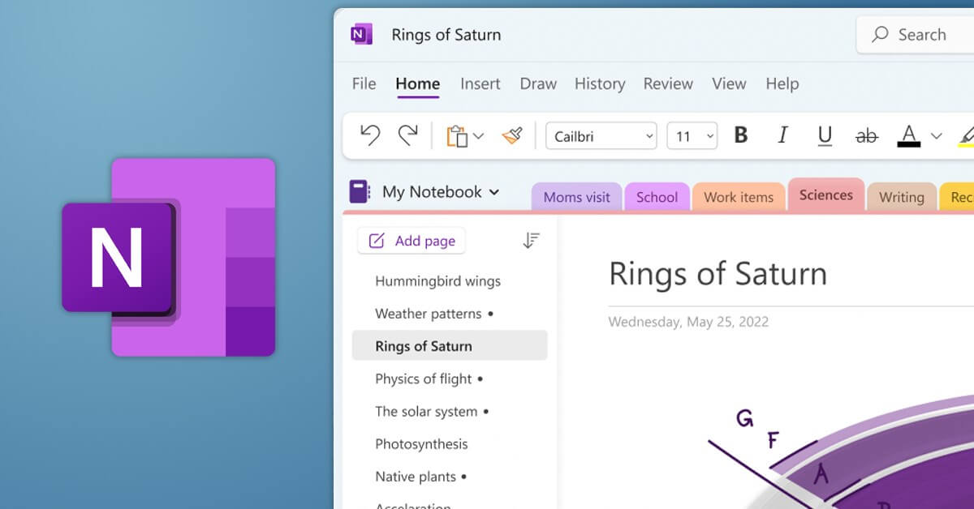Apply strikethrough formatting
974x509 pixels.
pos(867,135)
